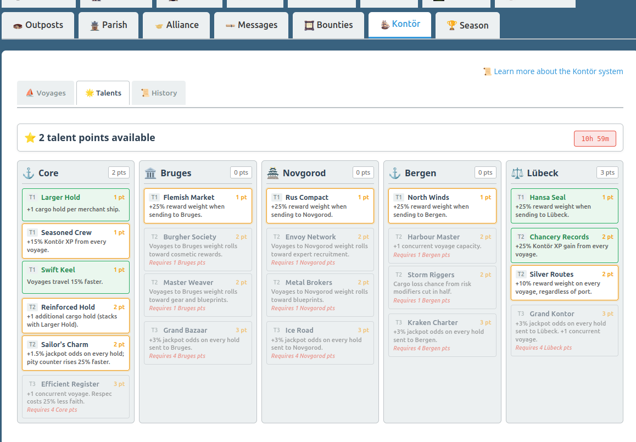Click the Novgorod temple icon
This screenshot has height=442, width=636.
pyautogui.click(x=273, y=173)
